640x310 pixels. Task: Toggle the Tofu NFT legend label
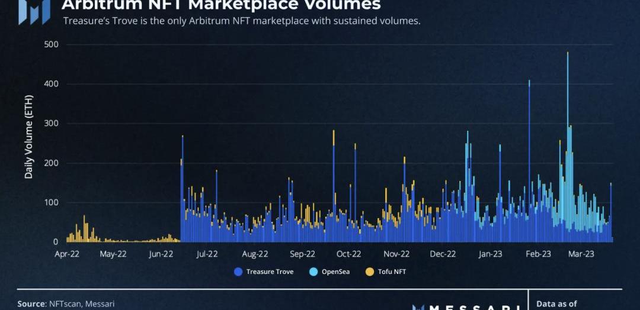[x=392, y=272]
